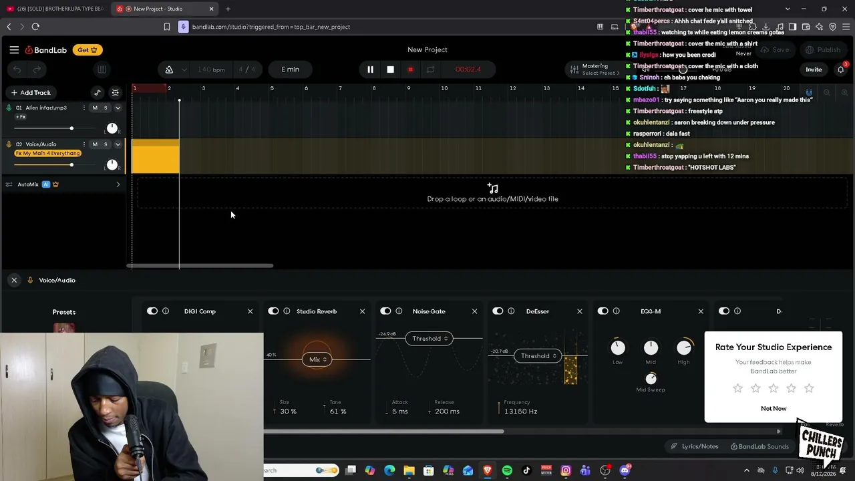Open the automation curve tool

coord(98,93)
